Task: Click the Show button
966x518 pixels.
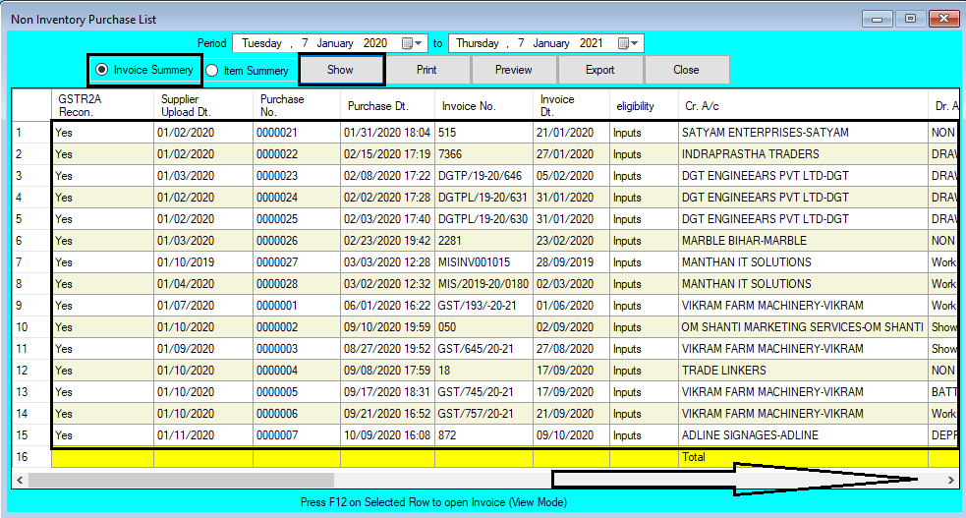Action: tap(341, 70)
